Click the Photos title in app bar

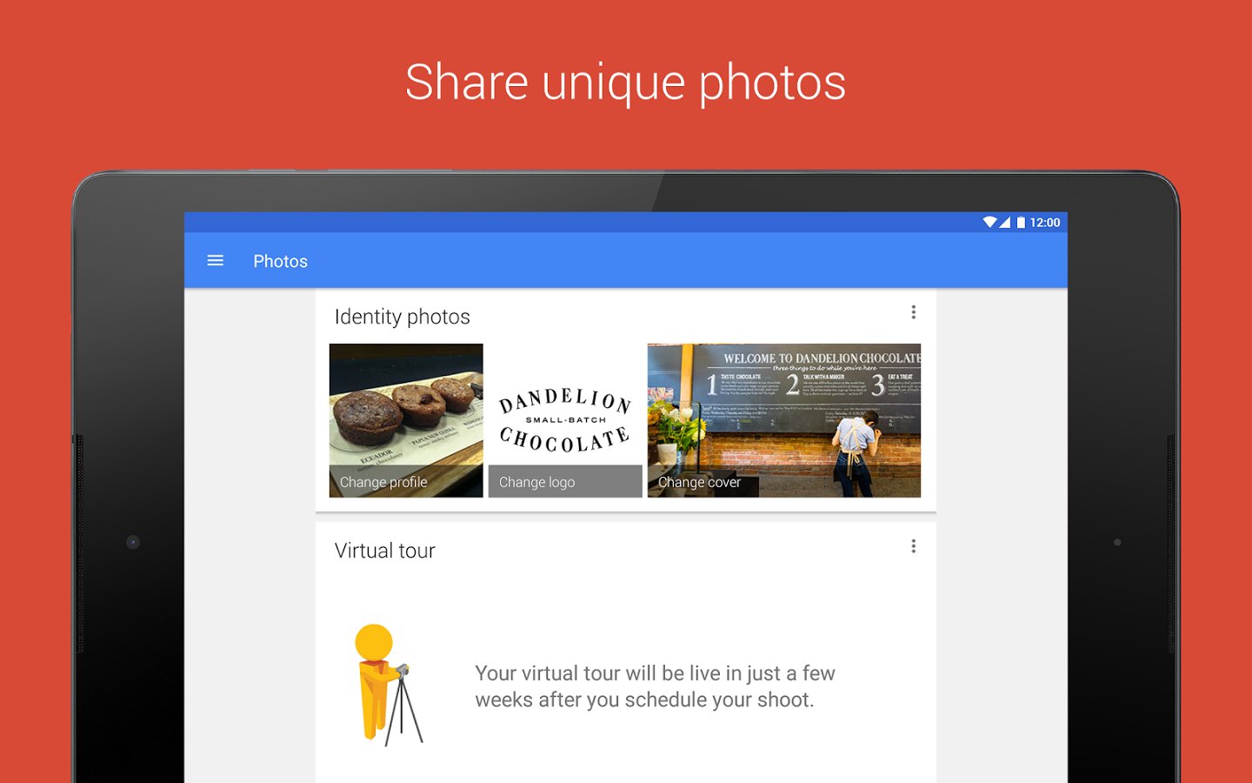280,261
